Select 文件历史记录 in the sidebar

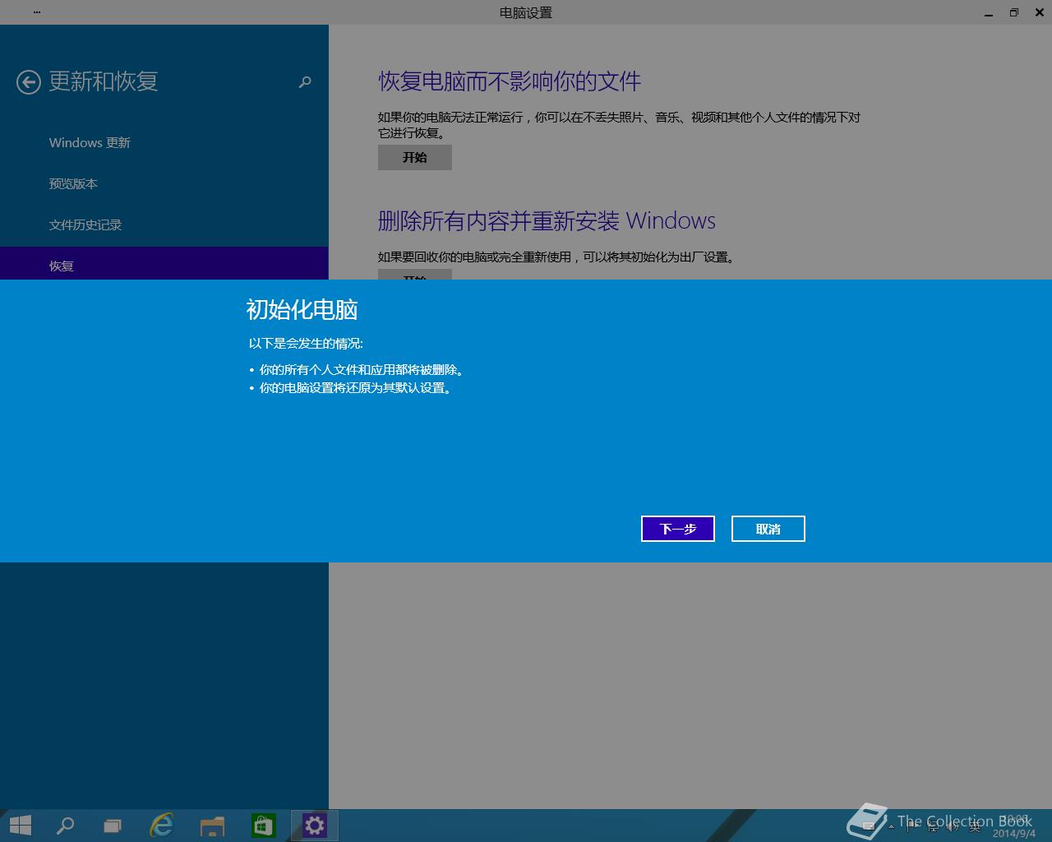(x=85, y=225)
